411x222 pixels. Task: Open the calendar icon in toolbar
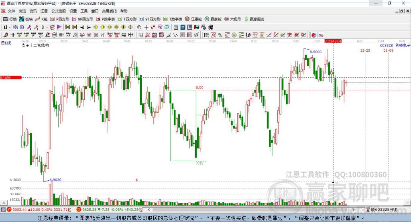(176, 27)
